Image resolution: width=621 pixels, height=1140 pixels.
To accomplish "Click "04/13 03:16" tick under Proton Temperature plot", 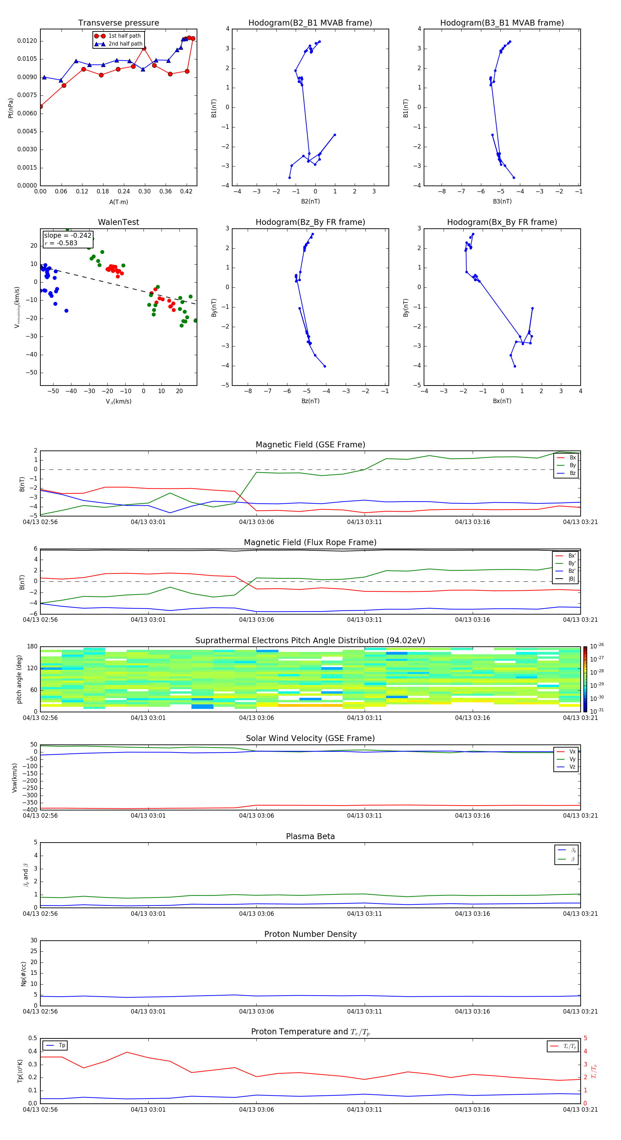I will (x=473, y=1110).
